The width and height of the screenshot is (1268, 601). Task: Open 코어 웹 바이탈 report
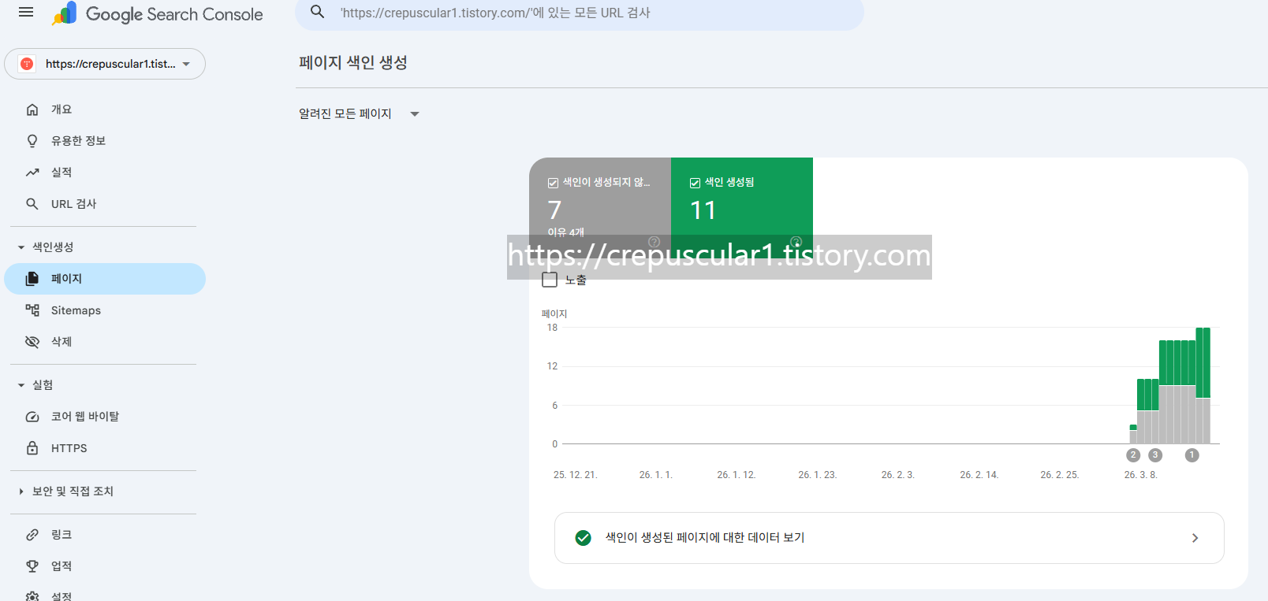coord(105,417)
